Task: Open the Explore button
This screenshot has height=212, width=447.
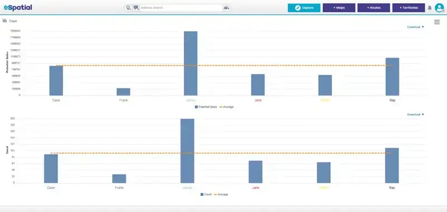Action: (304, 8)
